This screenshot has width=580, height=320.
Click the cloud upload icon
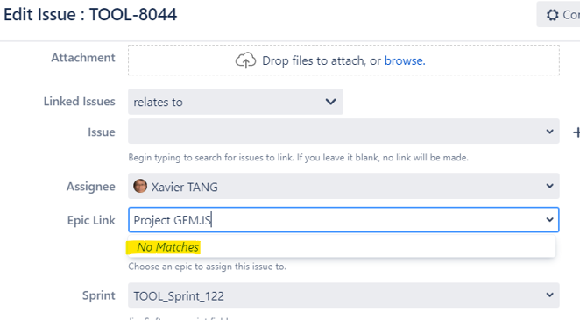point(245,60)
